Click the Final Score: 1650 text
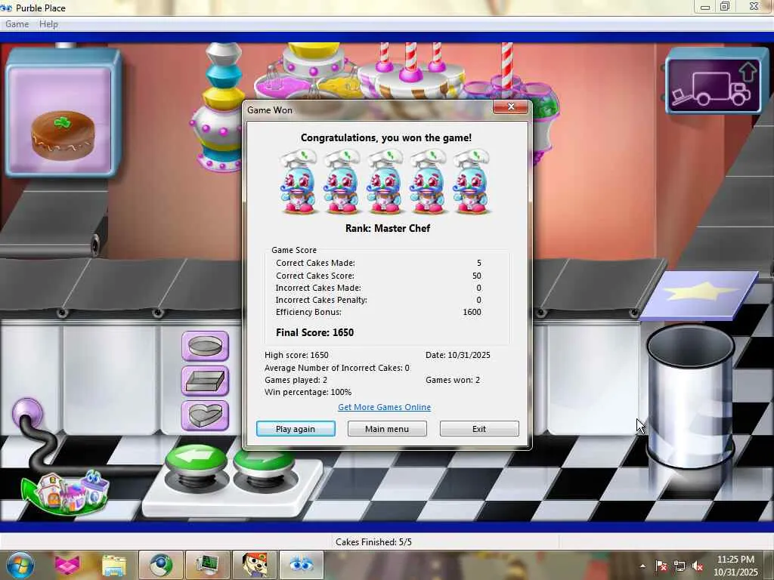The image size is (774, 580). click(314, 332)
